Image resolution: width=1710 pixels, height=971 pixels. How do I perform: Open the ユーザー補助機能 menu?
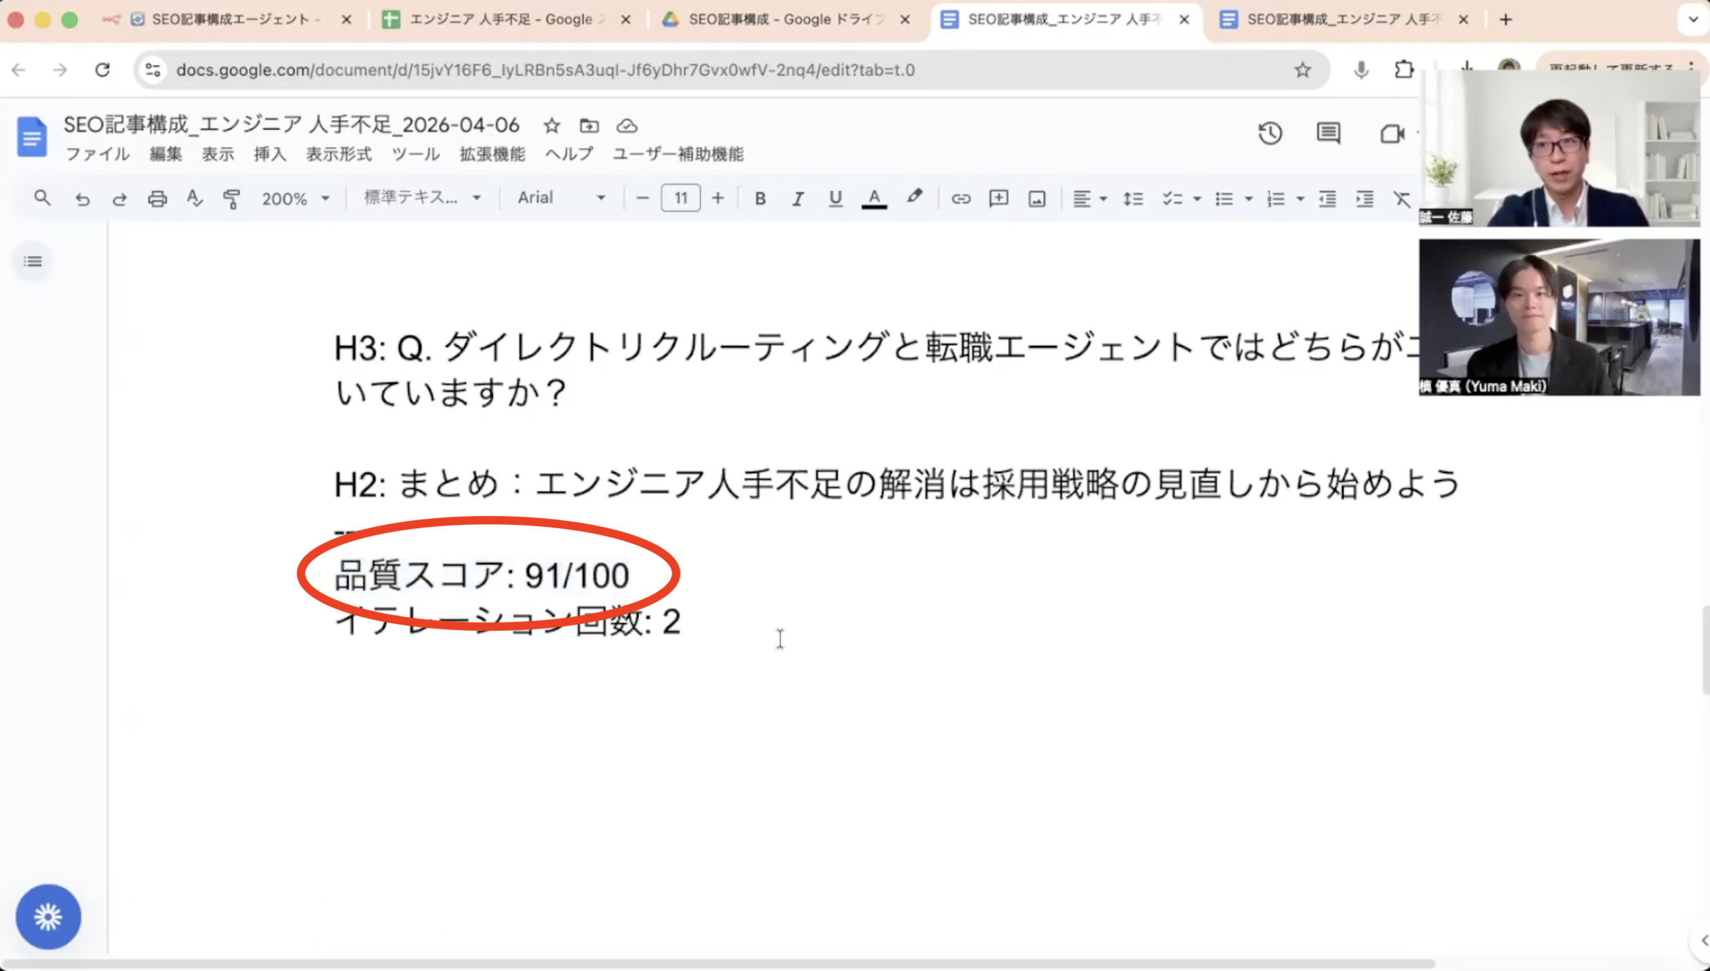pyautogui.click(x=678, y=154)
